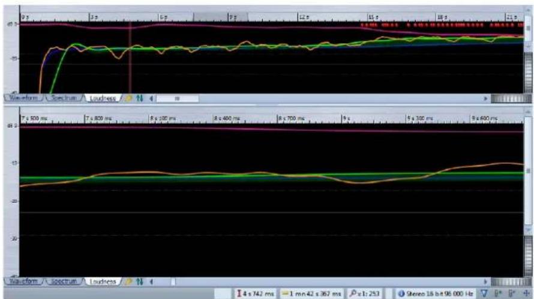Viewport: 534px width, 299px height.
Task: Click the 9 s 300 ms mark on lower ruler
Action: tap(420, 118)
